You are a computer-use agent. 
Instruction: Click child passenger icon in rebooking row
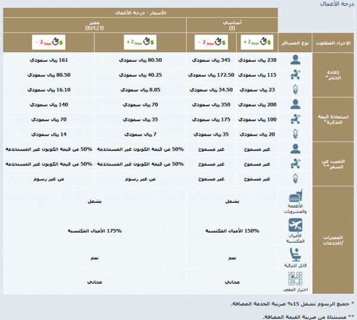(x=295, y=76)
